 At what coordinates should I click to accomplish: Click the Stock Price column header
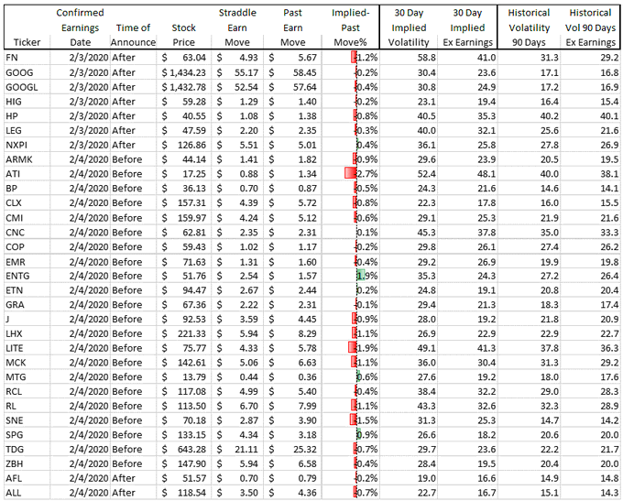point(183,35)
